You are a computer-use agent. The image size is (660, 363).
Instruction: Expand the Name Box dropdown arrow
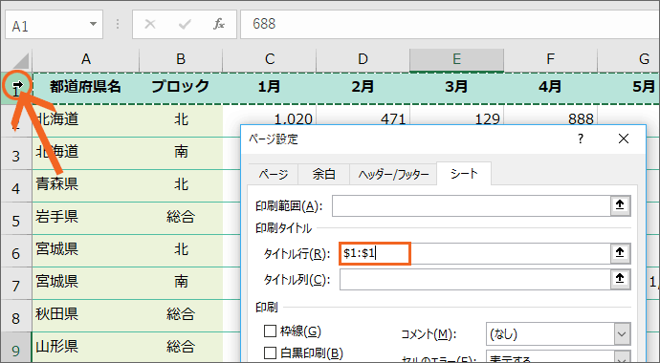coord(93,25)
